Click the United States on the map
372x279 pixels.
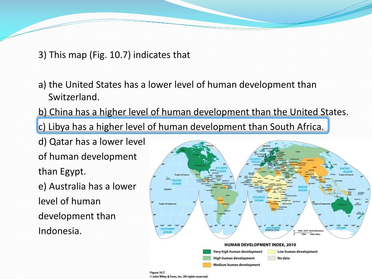(199, 165)
